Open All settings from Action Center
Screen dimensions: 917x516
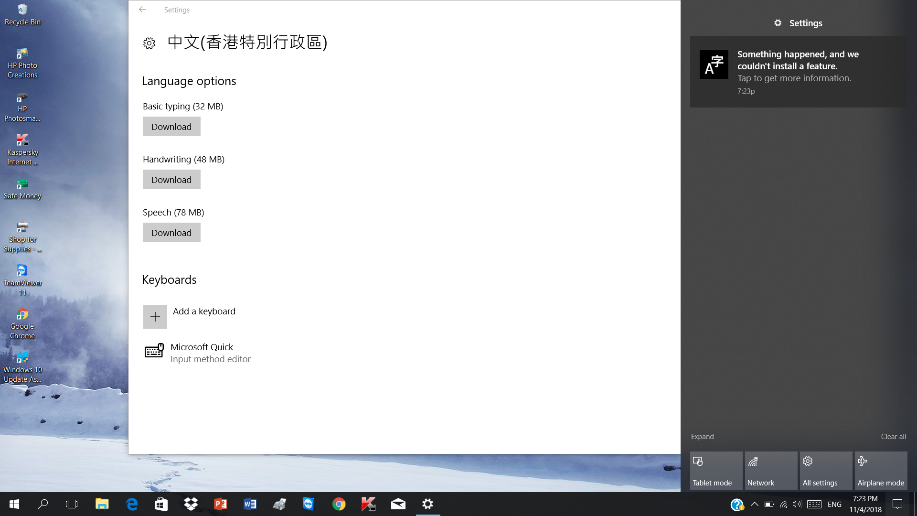click(826, 471)
